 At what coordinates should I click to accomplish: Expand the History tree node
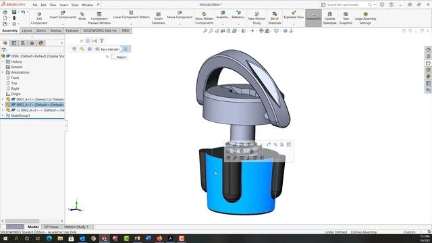(3, 61)
